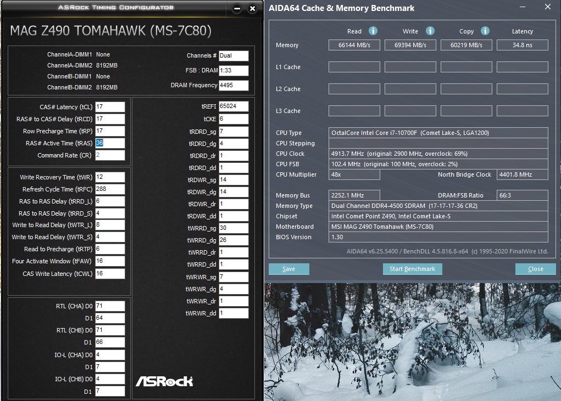The image size is (561, 401).
Task: Click the Four Activate Window (tFAW) field
Action: pos(110,261)
